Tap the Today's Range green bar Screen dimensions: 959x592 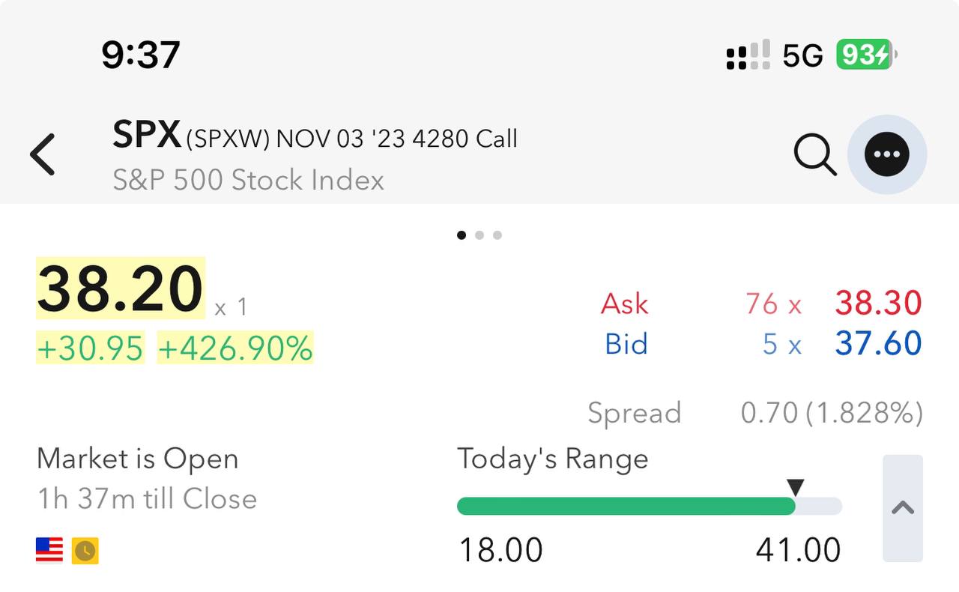point(626,507)
